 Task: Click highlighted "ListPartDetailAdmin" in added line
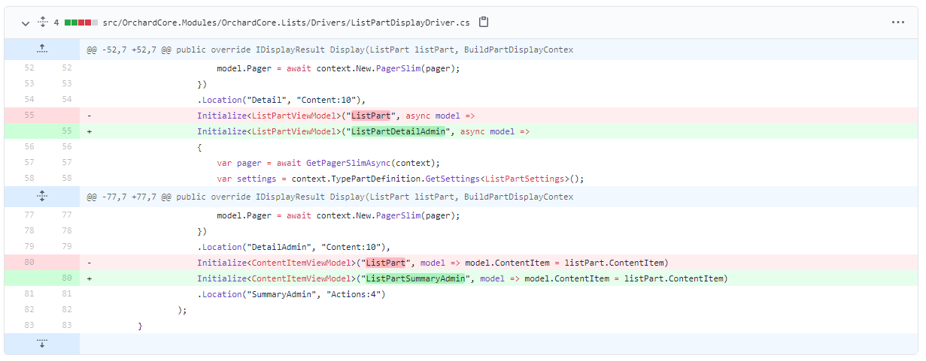398,131
